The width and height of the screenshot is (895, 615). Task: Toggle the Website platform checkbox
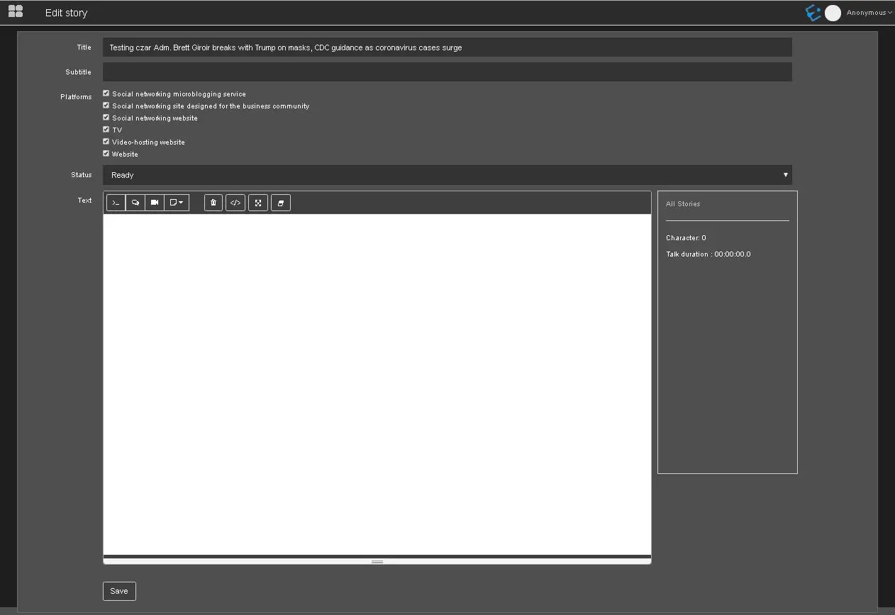[x=106, y=153]
